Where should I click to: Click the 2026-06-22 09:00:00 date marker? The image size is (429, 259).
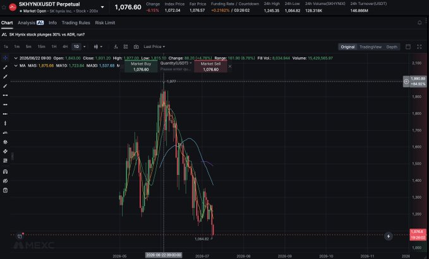164,255
